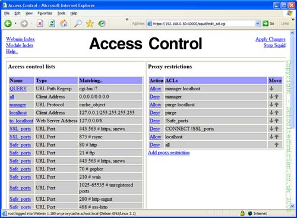Move !Safe_ports restriction down
The height and width of the screenshot is (218, 297).
tap(271, 121)
